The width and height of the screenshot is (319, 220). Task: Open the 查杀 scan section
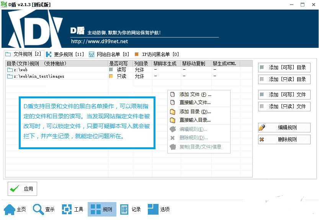[x=44, y=209]
